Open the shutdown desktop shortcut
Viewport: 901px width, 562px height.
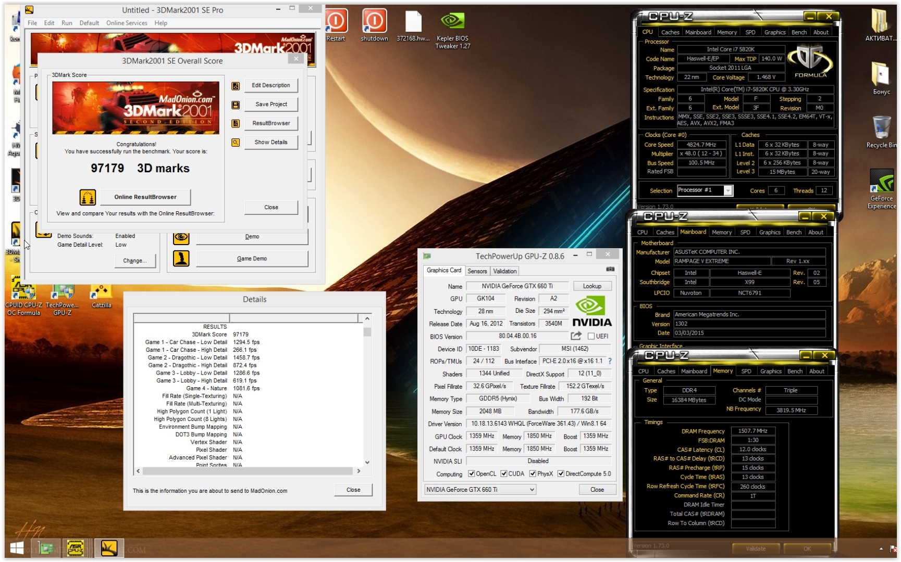coord(374,24)
